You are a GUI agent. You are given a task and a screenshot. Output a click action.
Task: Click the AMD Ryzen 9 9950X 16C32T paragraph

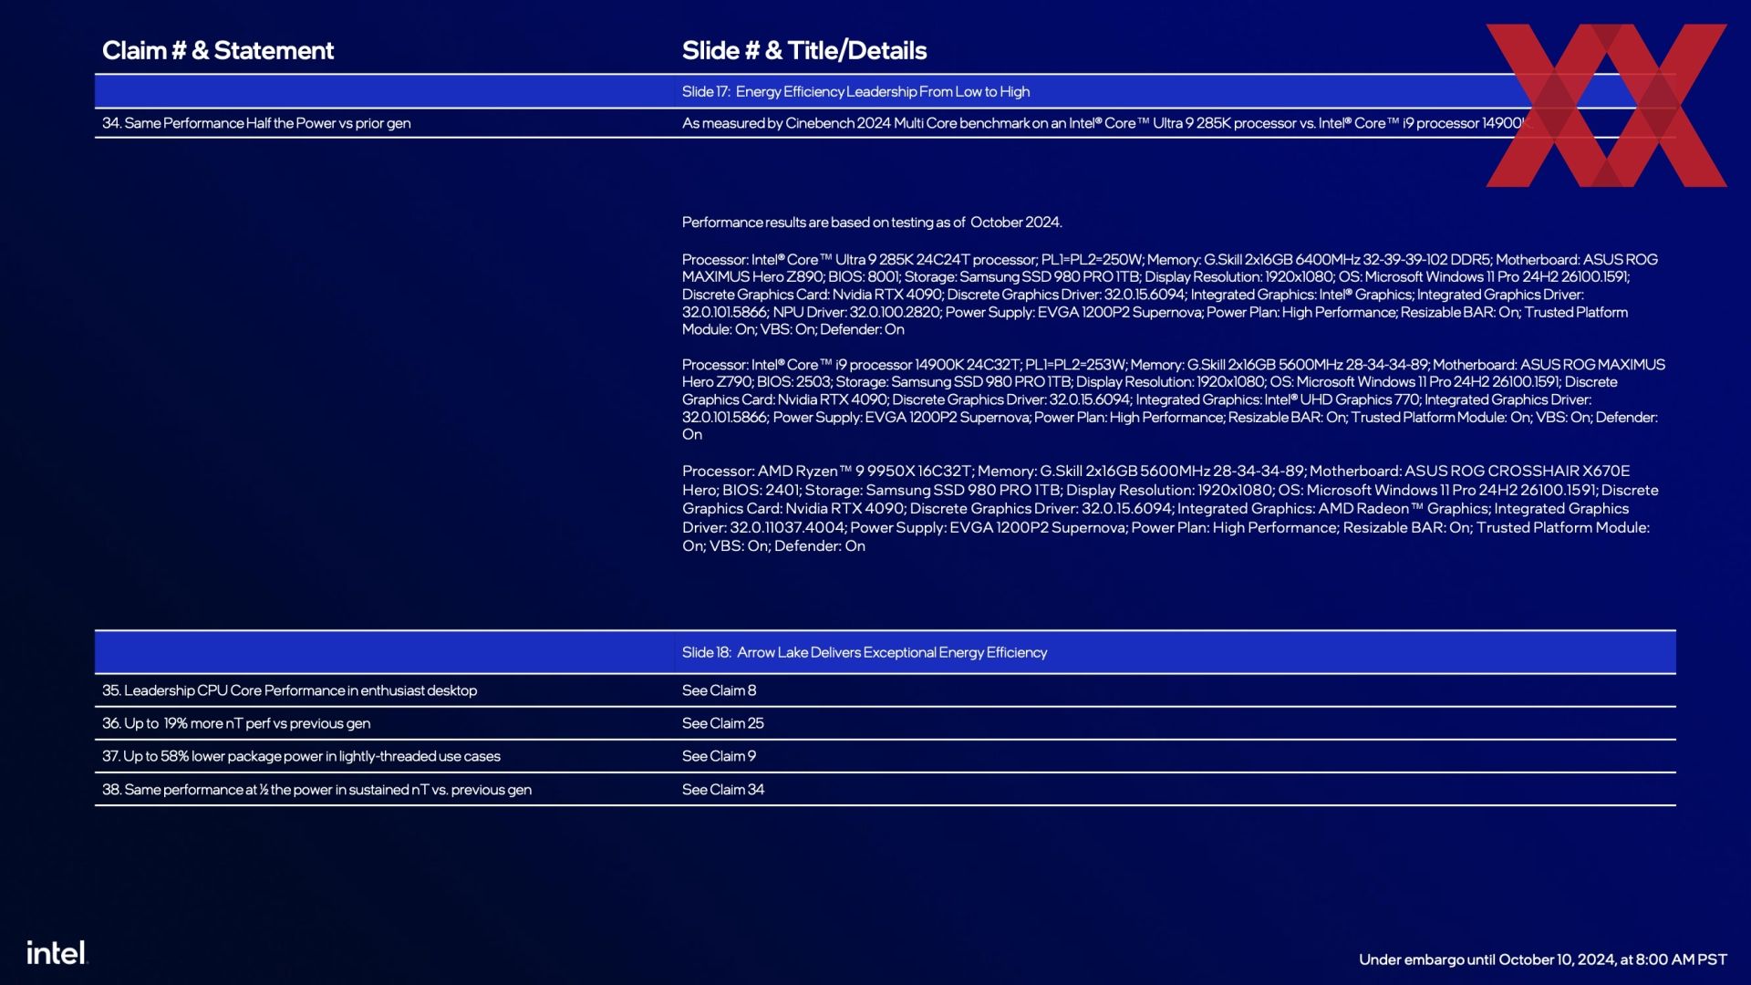click(x=1170, y=508)
